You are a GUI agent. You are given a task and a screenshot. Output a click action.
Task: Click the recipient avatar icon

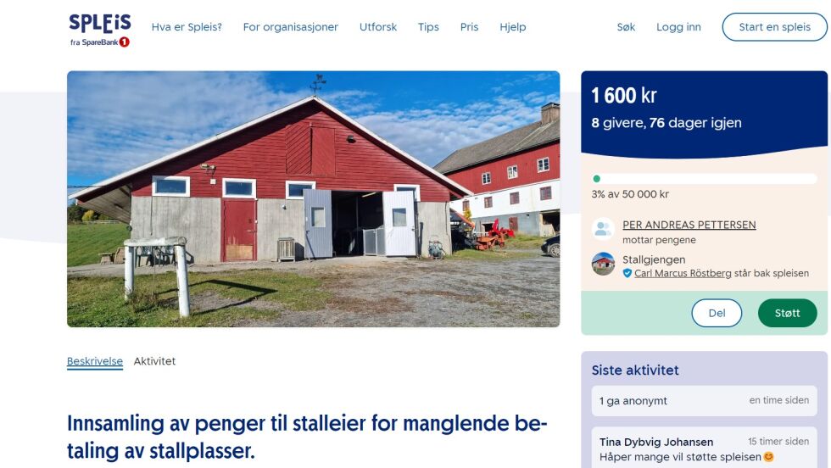click(603, 230)
